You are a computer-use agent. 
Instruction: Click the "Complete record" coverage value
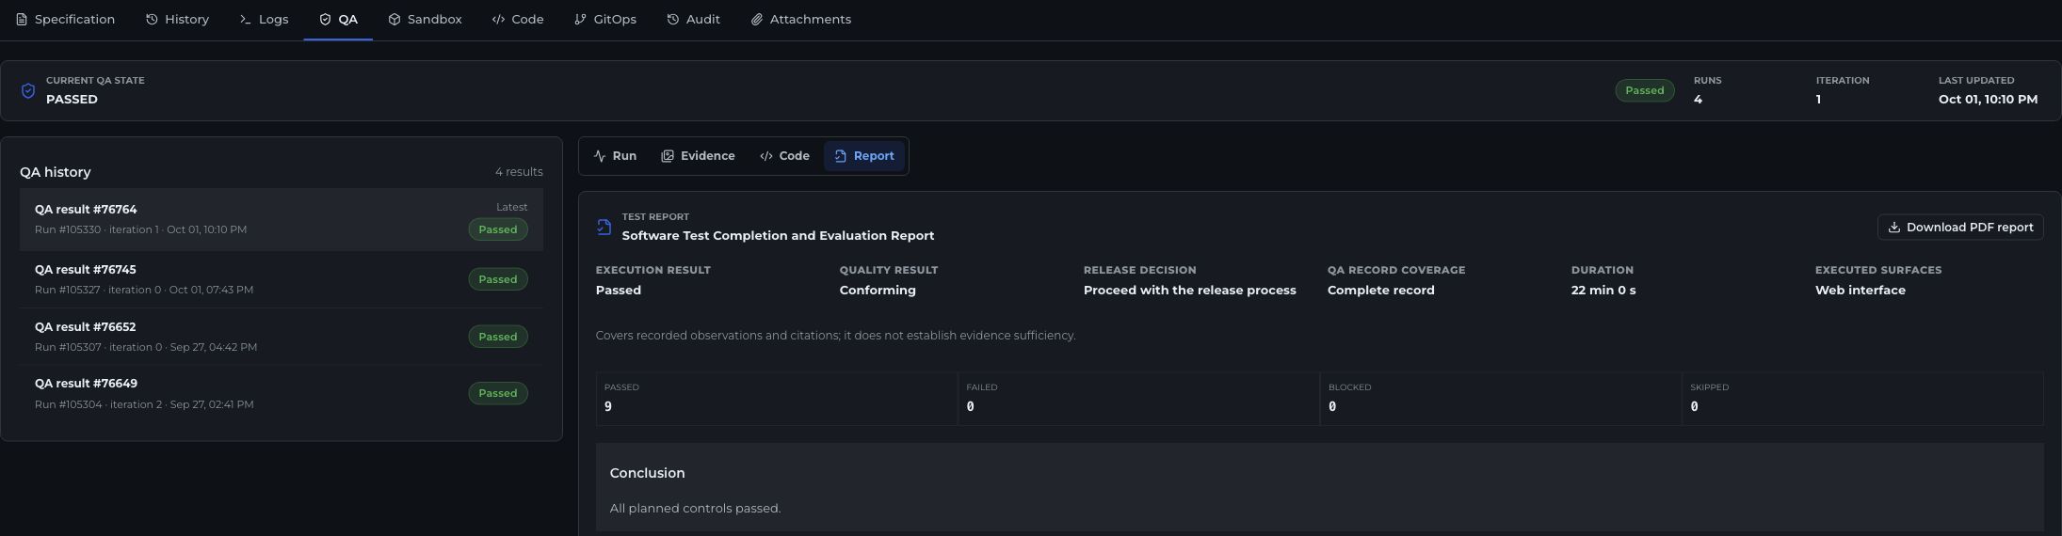(1380, 290)
